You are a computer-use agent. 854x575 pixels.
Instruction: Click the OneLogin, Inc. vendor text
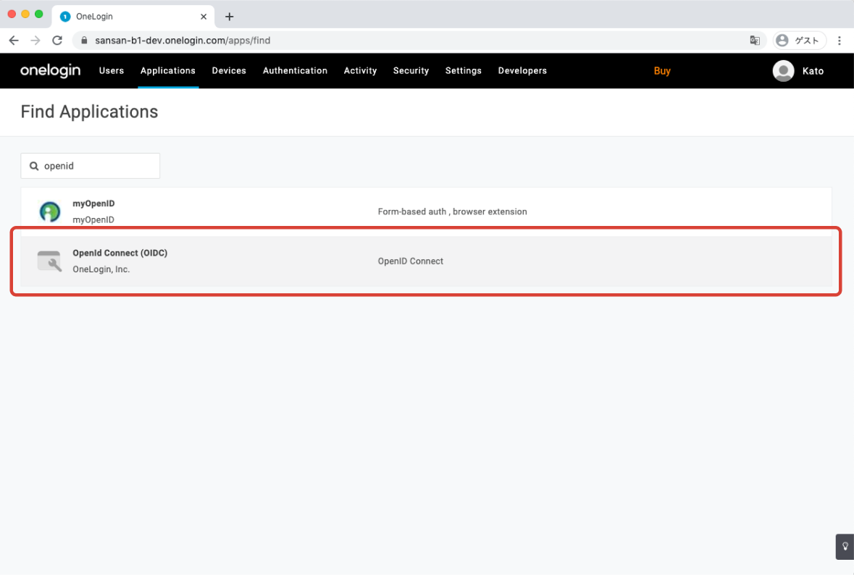tap(101, 269)
